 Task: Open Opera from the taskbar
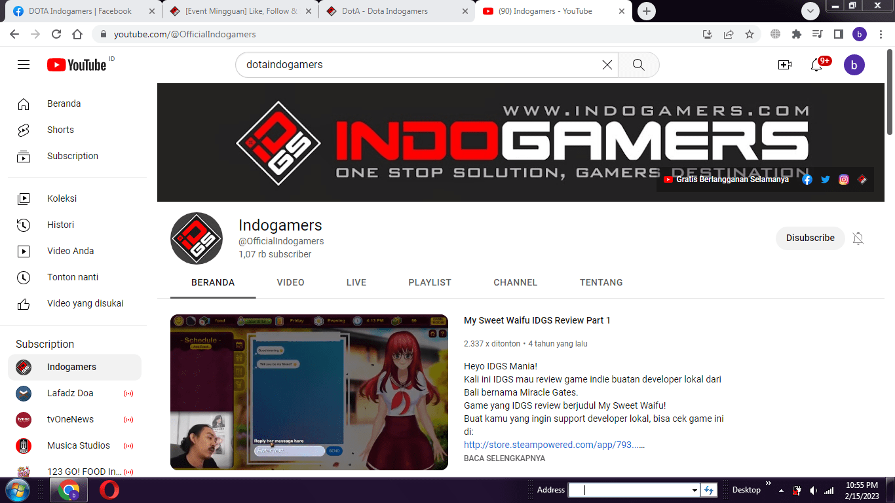109,490
